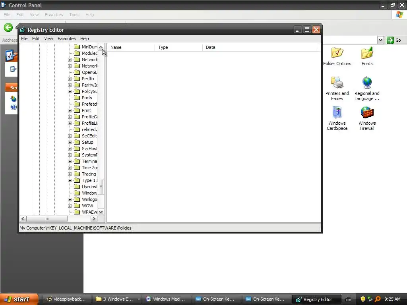Expand the Winlogon registry key
Viewport: 407px width, 305px height.
(x=70, y=199)
